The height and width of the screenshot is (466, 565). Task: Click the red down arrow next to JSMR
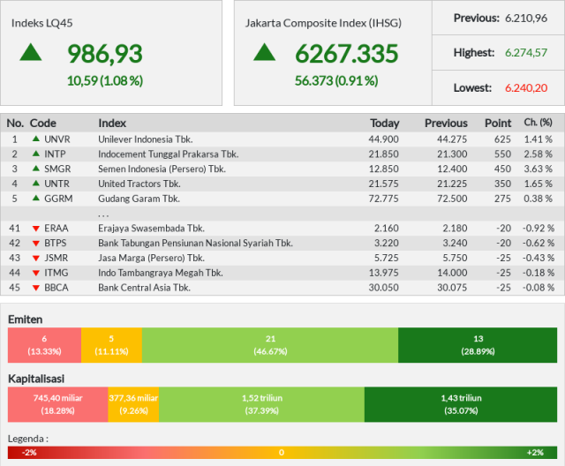[36, 259]
